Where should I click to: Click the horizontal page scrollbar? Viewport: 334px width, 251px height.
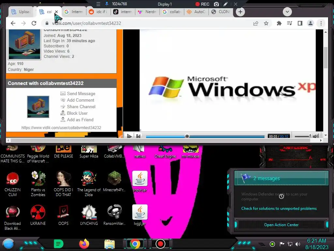(160, 140)
